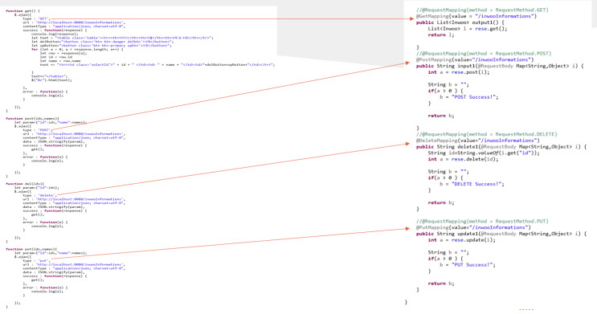Screen dimensions: 597x314
Task: Click the 'POST Success!' string assignment
Action: [468, 96]
